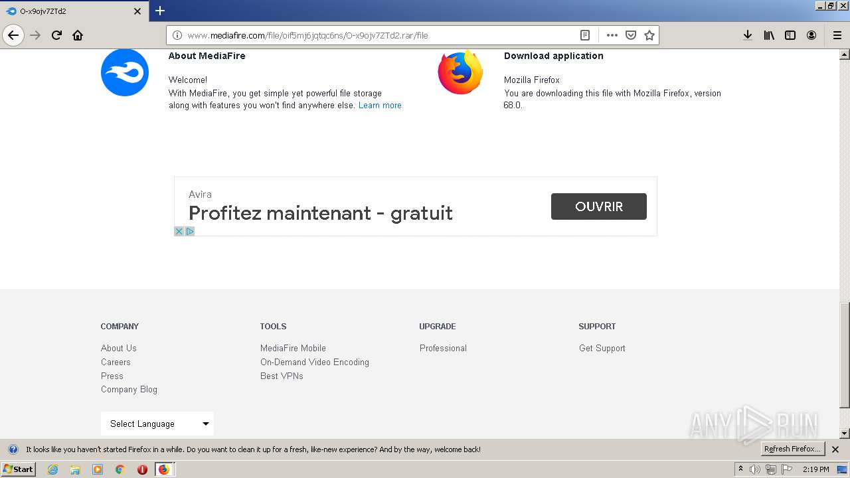Save page to Pocket
Image resolution: width=850 pixels, height=478 pixels.
point(631,35)
